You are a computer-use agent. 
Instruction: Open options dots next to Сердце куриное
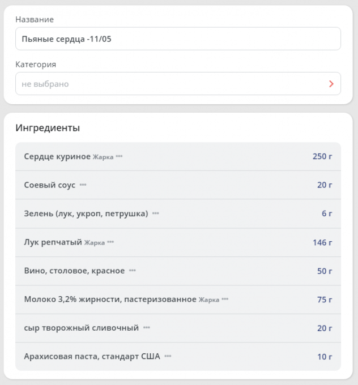119,157
